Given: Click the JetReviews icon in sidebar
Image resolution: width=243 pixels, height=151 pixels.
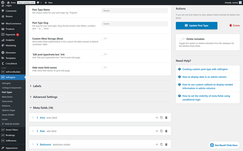Looking at the screenshot, I should [3, 141].
